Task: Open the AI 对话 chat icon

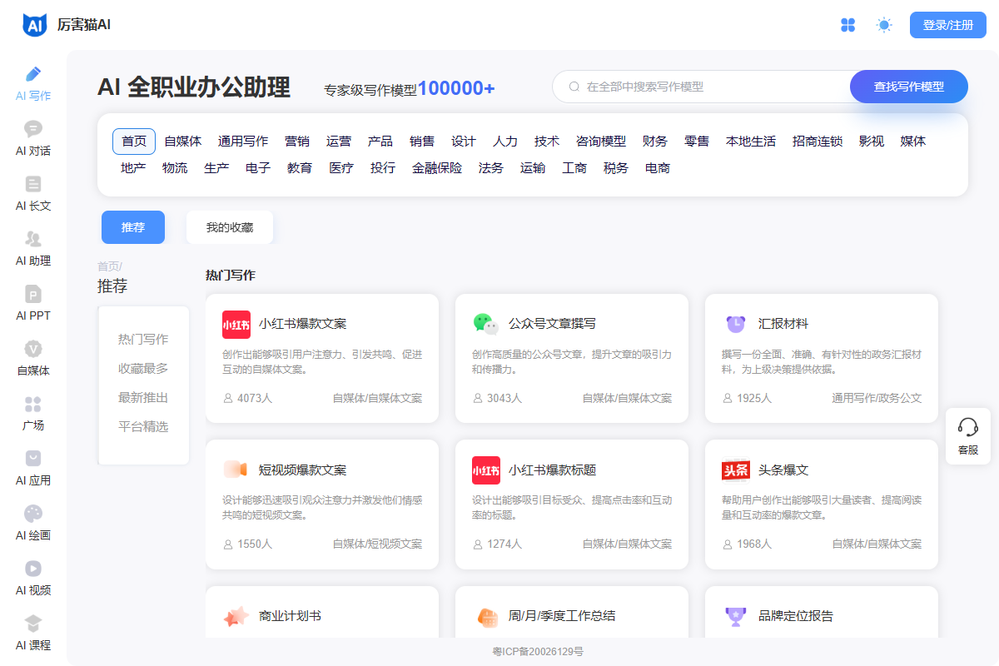Action: tap(33, 129)
